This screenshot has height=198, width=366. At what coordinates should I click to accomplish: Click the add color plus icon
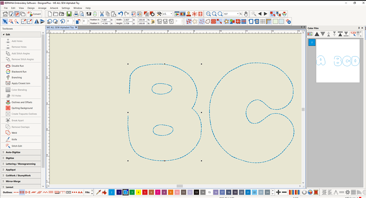[x=278, y=192]
